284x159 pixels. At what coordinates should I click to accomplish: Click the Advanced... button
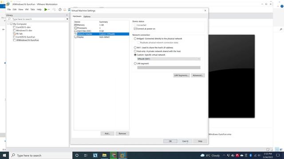click(x=198, y=76)
